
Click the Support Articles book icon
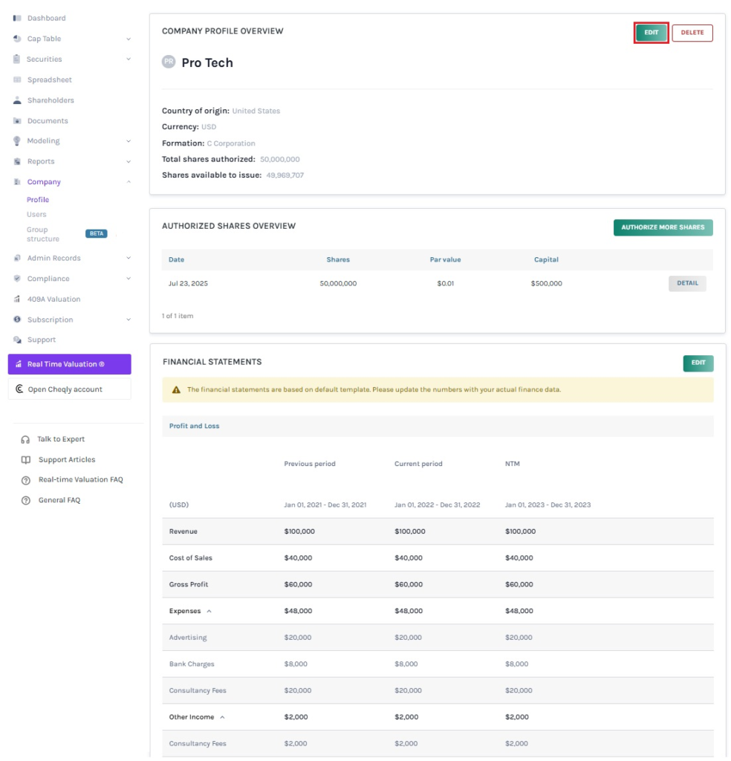(26, 459)
